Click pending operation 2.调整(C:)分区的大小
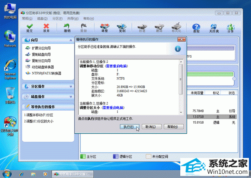The width and height of the screenshot is (251, 178). (x=38, y=121)
